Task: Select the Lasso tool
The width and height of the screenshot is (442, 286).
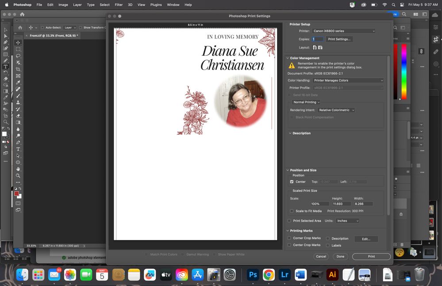Action: 18,56
